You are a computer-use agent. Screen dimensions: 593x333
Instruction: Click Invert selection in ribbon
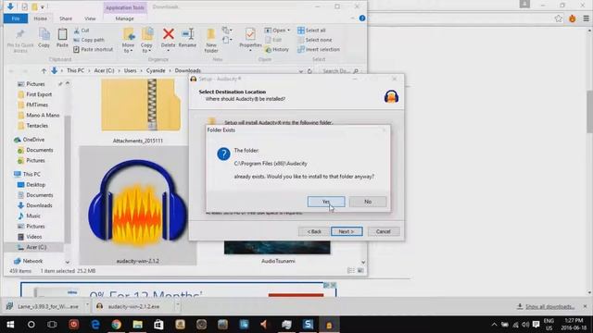click(319, 49)
